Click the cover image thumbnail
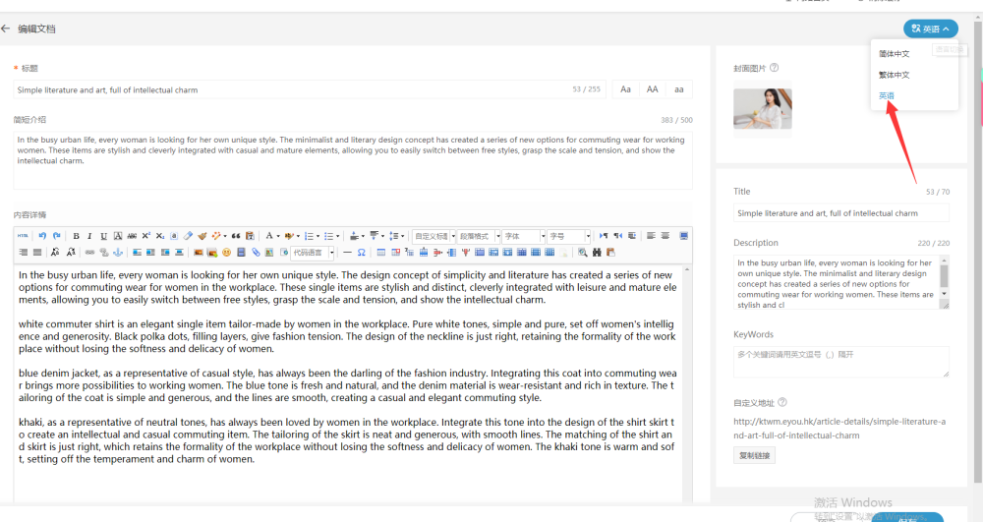 (x=763, y=108)
